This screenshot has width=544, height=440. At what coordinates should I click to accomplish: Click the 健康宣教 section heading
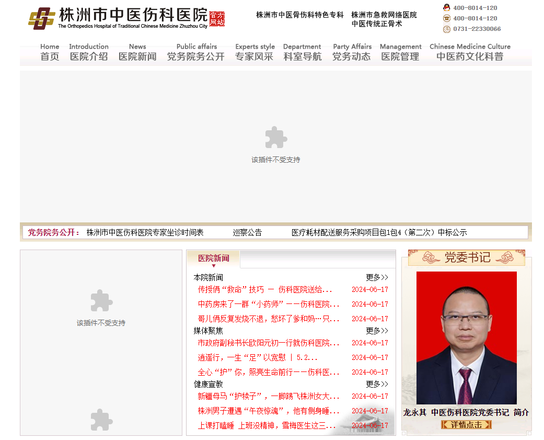click(x=208, y=384)
